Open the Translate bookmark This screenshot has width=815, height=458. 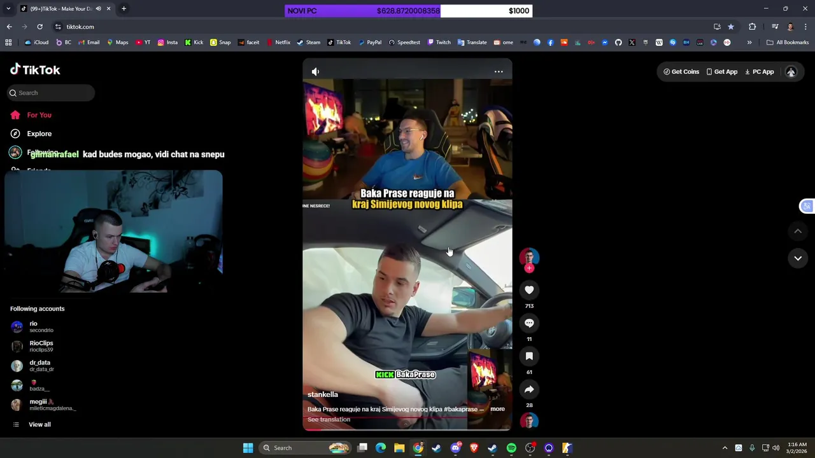click(472, 43)
